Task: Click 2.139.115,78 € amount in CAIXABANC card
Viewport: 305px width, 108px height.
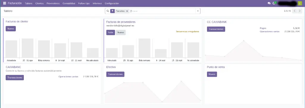Action: click(91, 77)
